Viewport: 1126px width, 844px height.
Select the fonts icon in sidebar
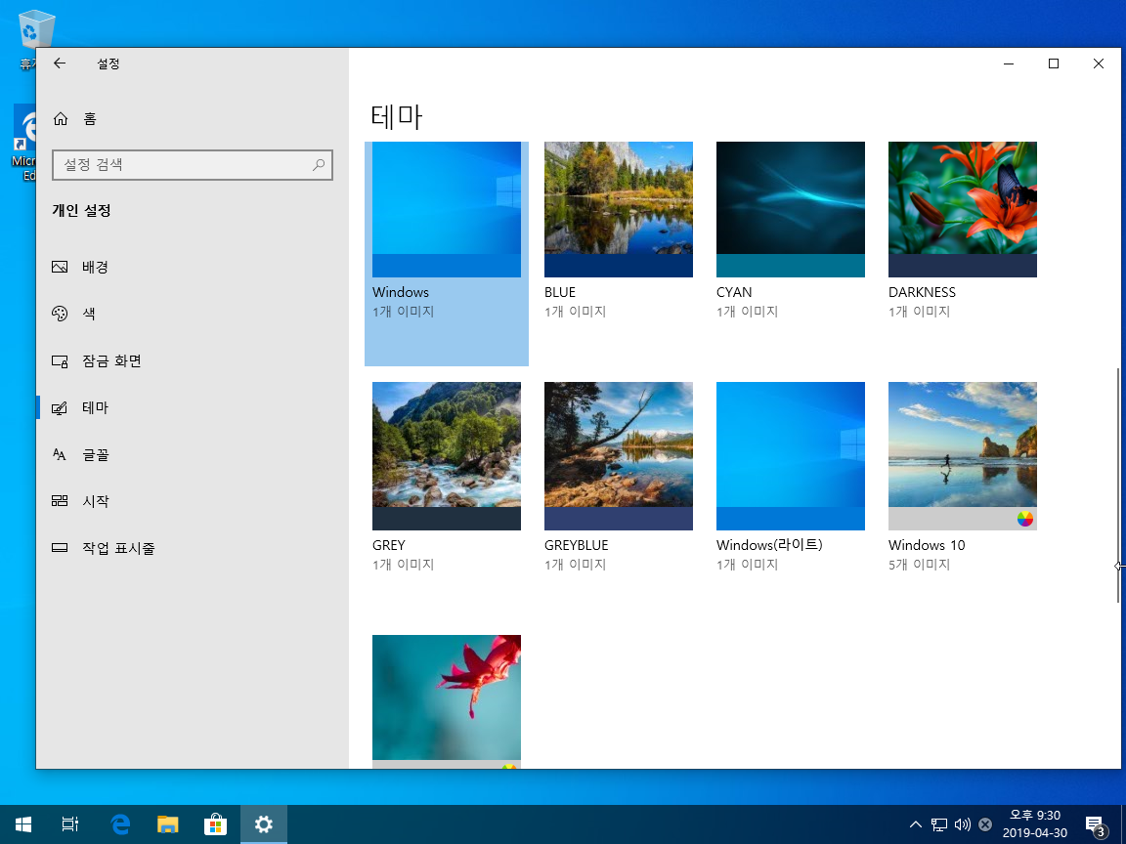click(x=60, y=454)
